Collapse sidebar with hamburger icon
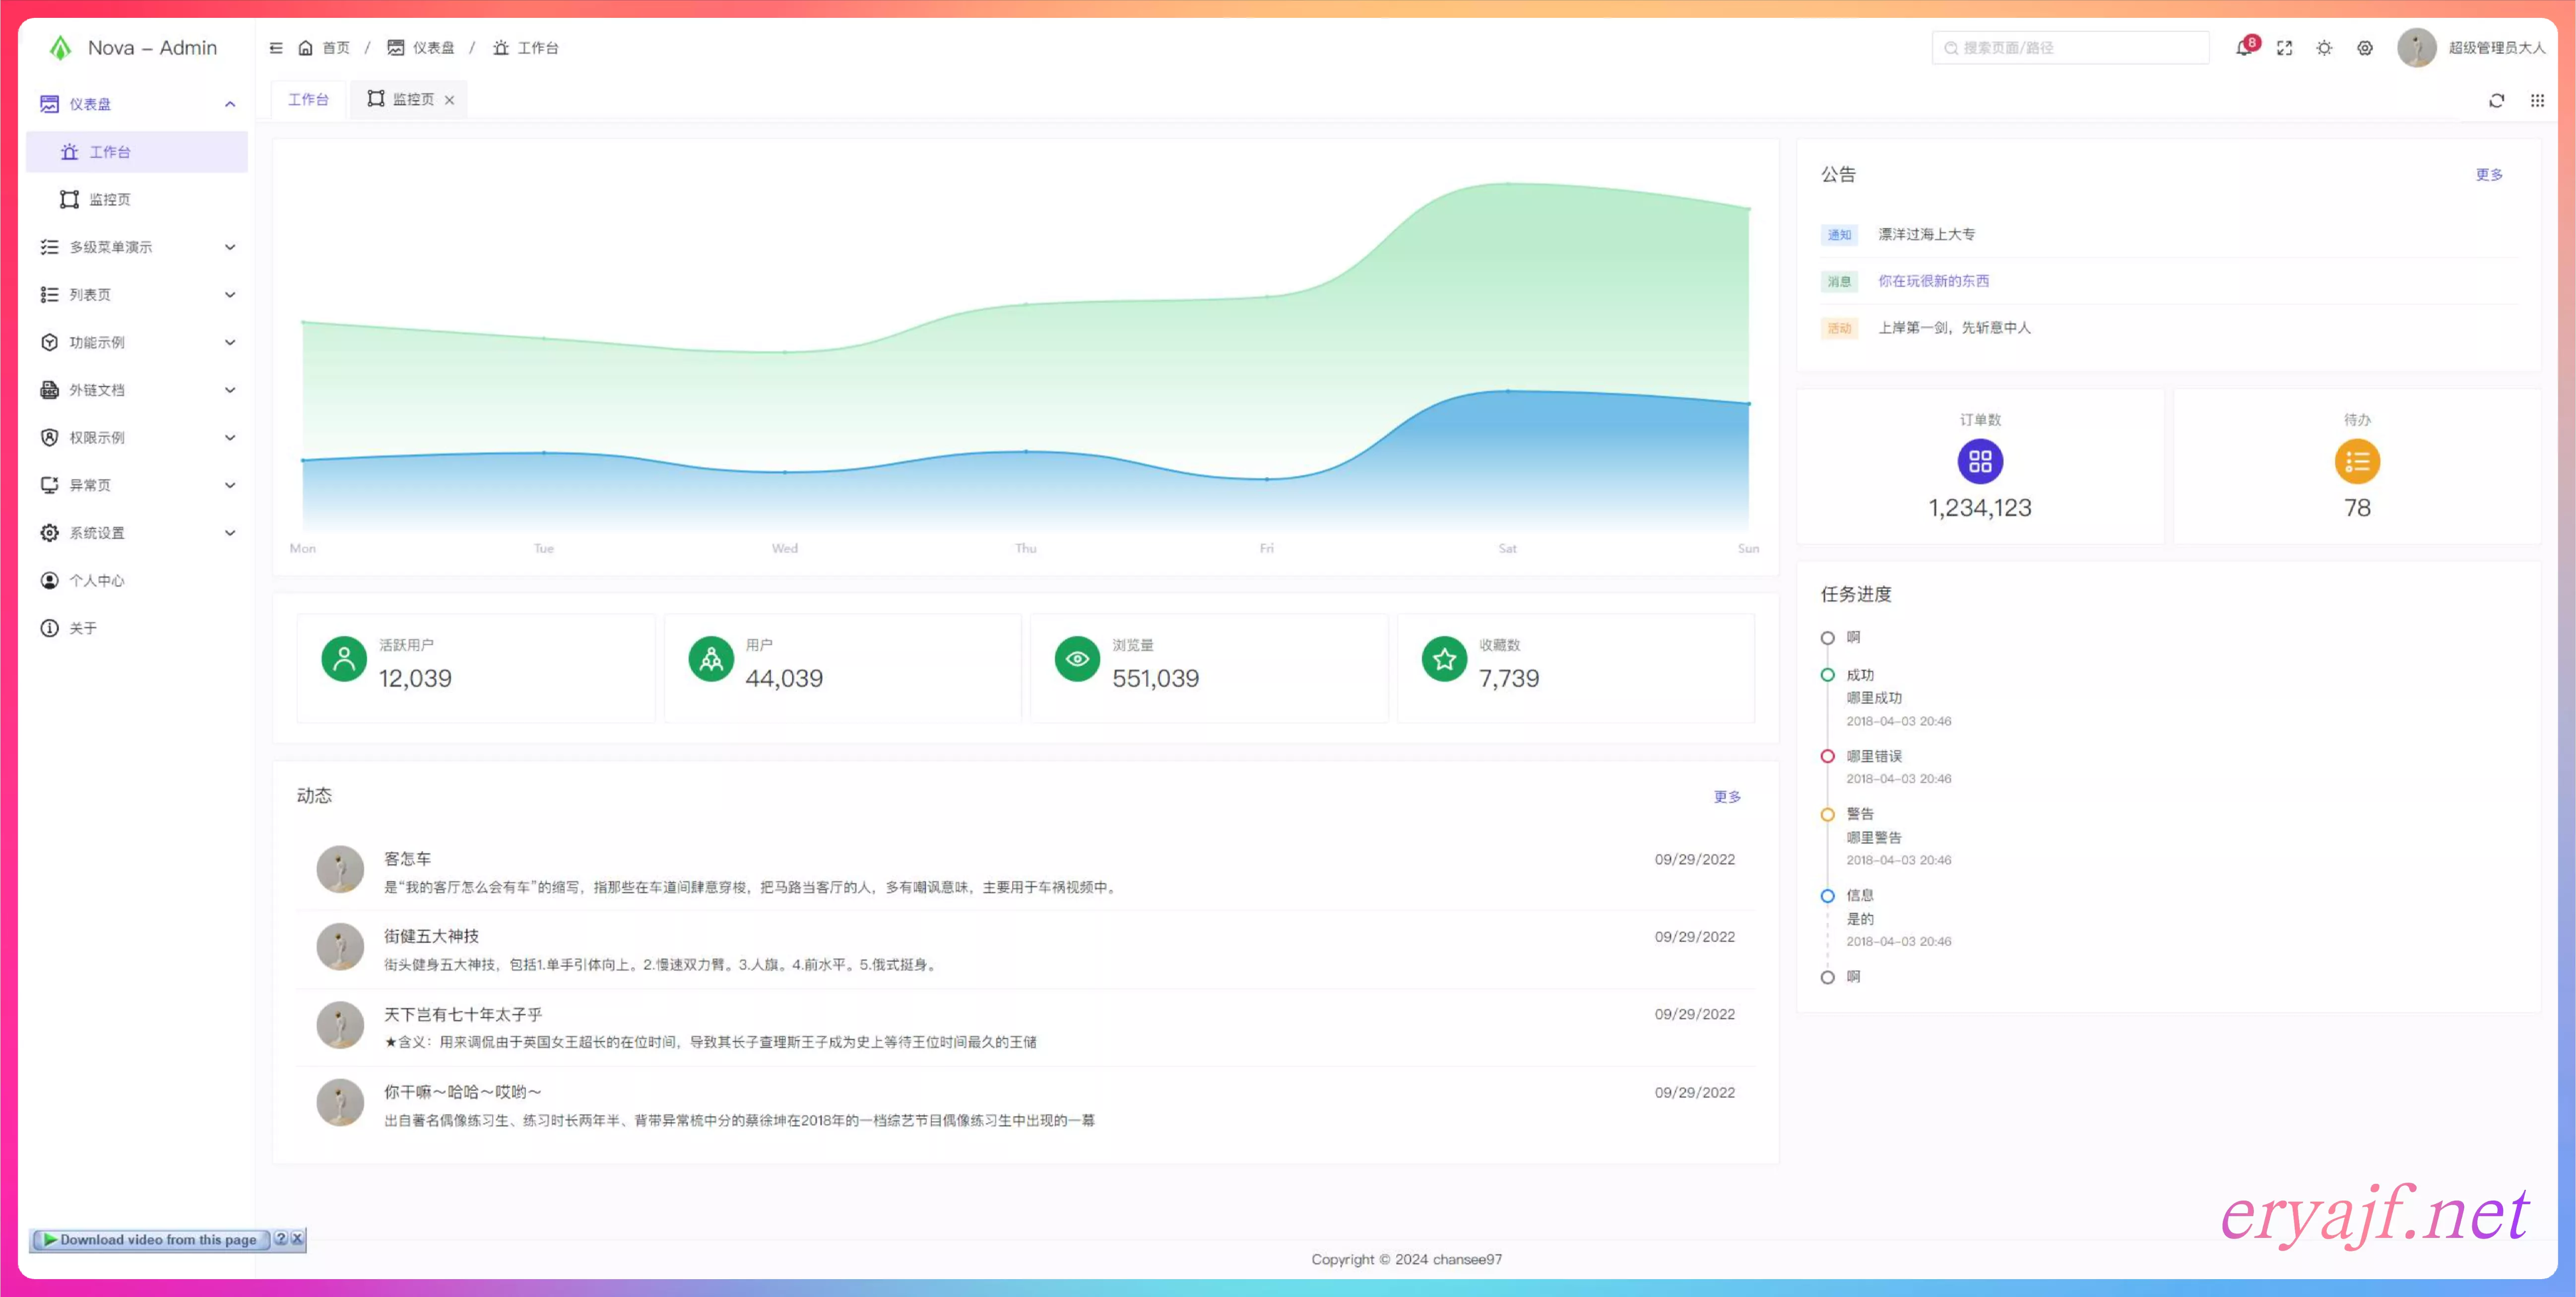Image resolution: width=2576 pixels, height=1297 pixels. click(276, 48)
